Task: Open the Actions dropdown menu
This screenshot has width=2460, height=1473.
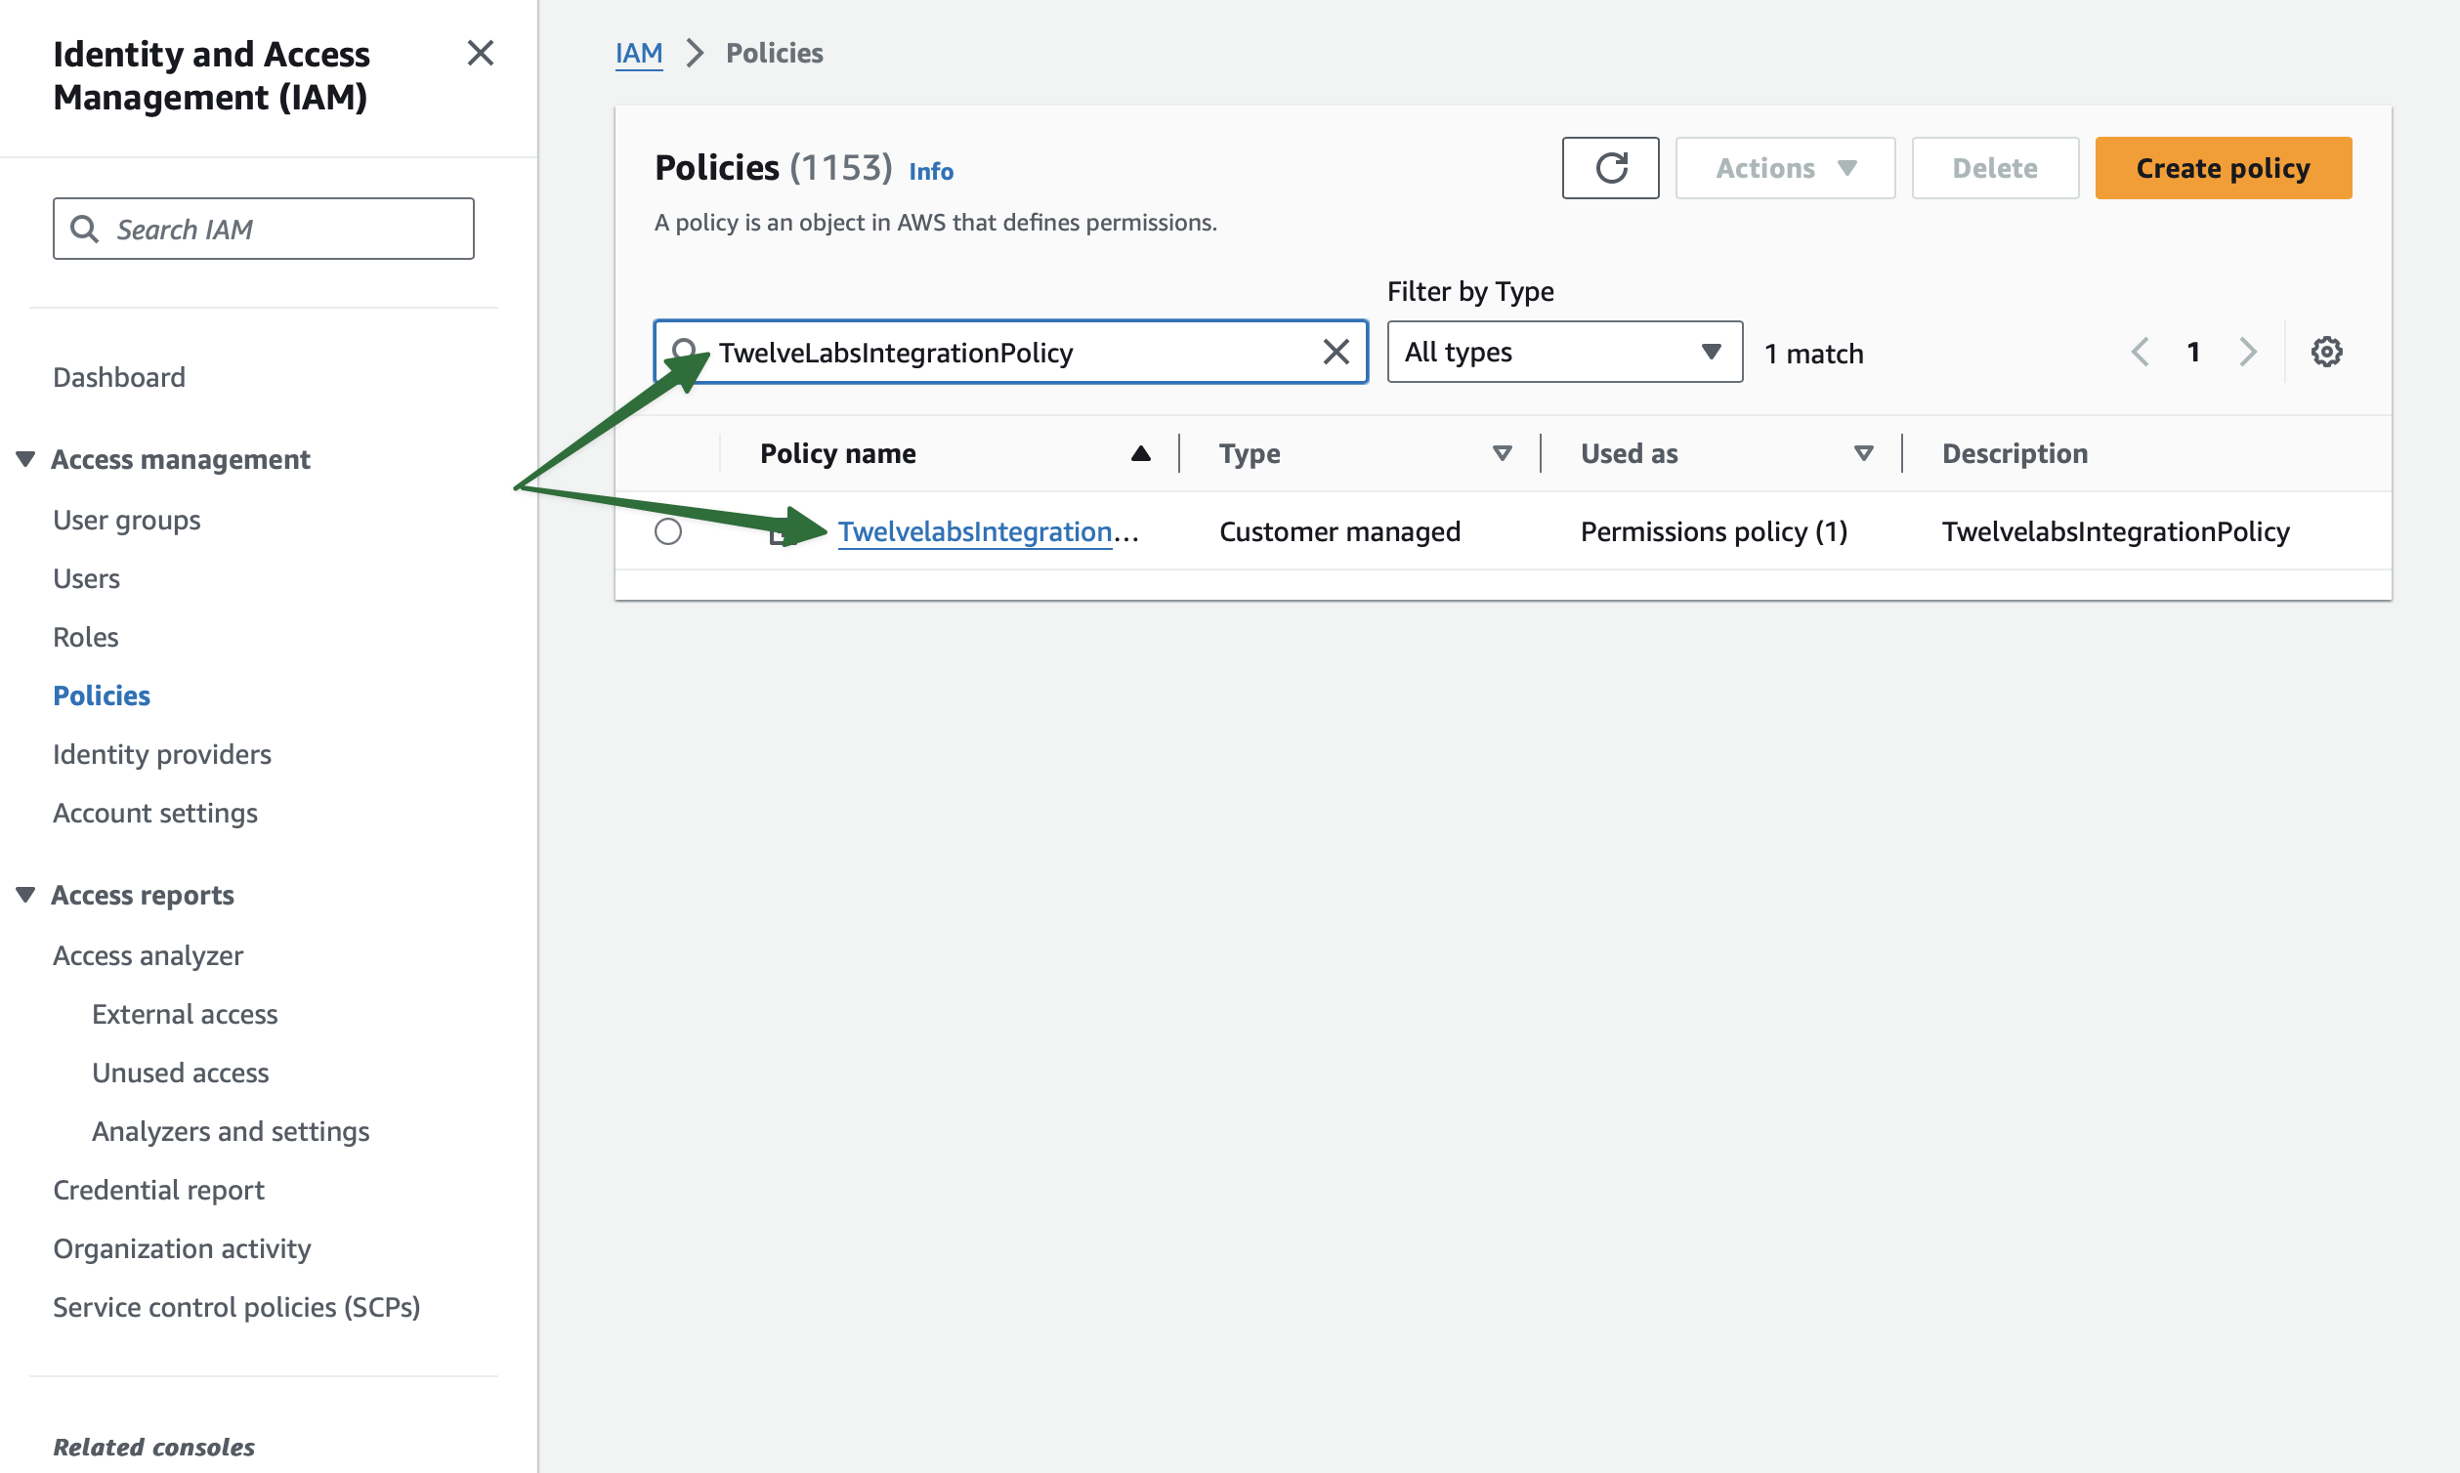Action: coord(1784,168)
